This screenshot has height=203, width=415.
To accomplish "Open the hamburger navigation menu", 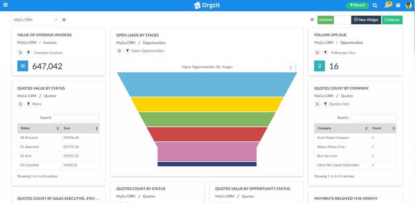I will tap(5, 5).
